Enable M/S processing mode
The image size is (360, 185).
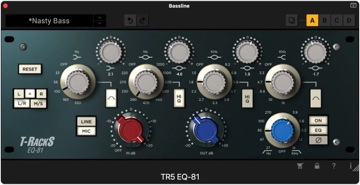(39, 104)
